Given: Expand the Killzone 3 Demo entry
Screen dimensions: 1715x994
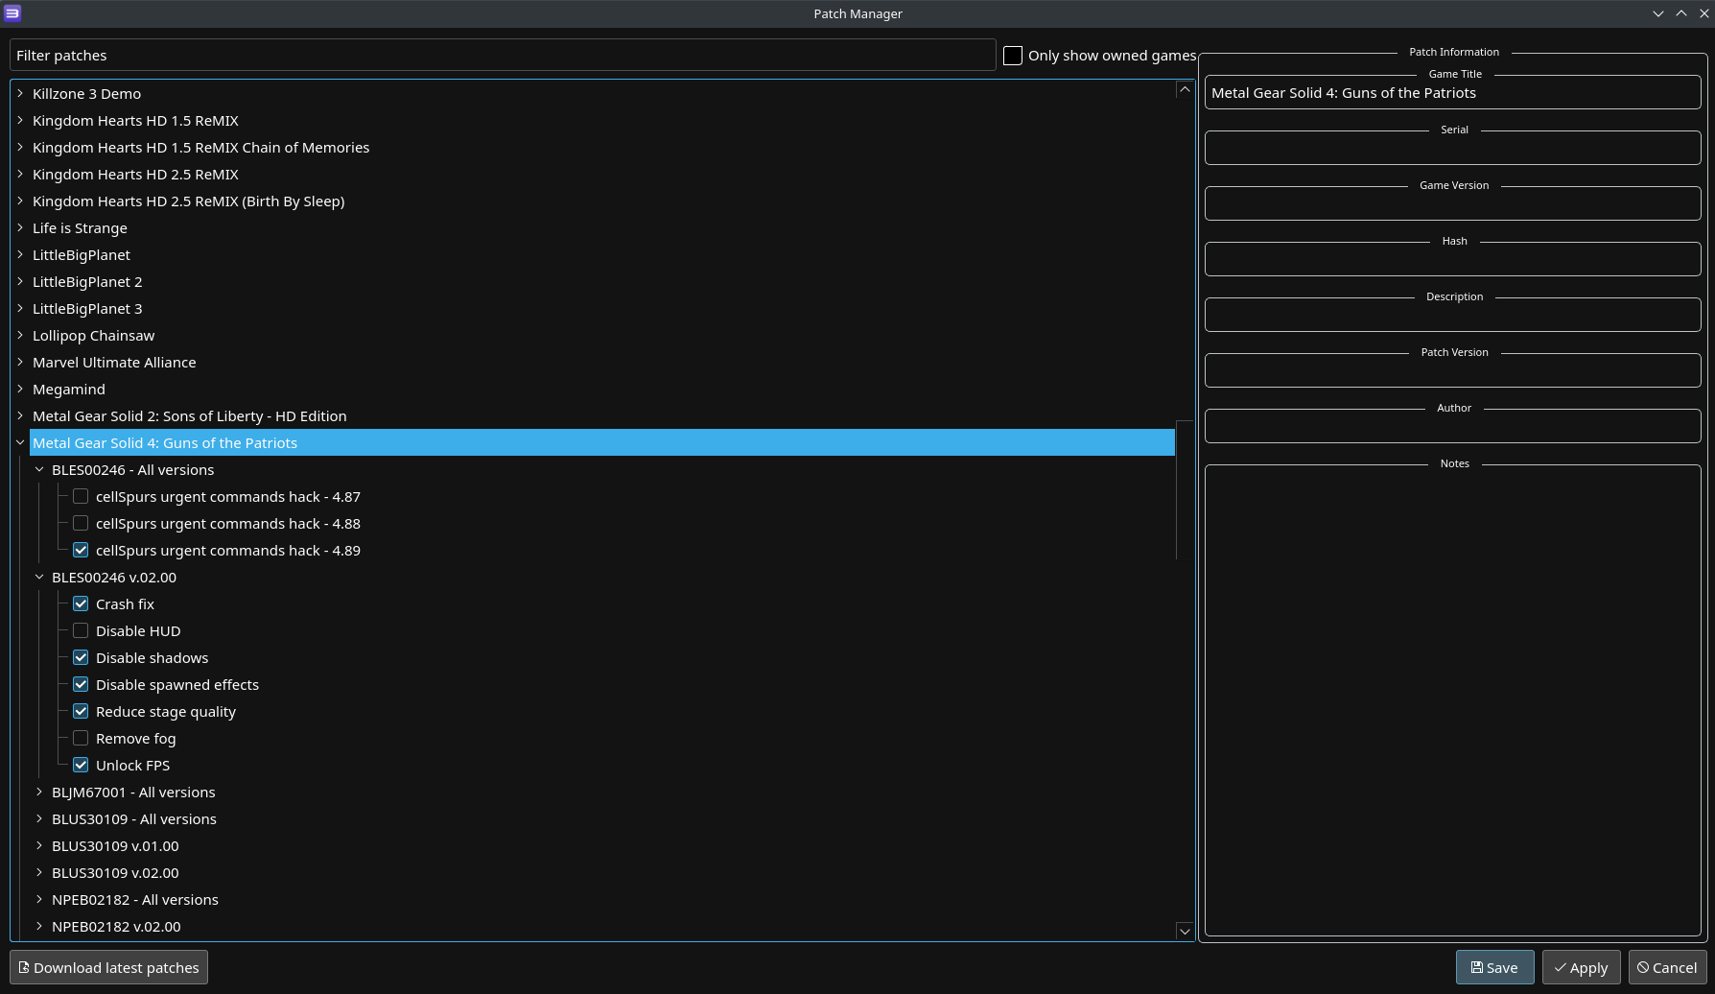Looking at the screenshot, I should click(20, 94).
